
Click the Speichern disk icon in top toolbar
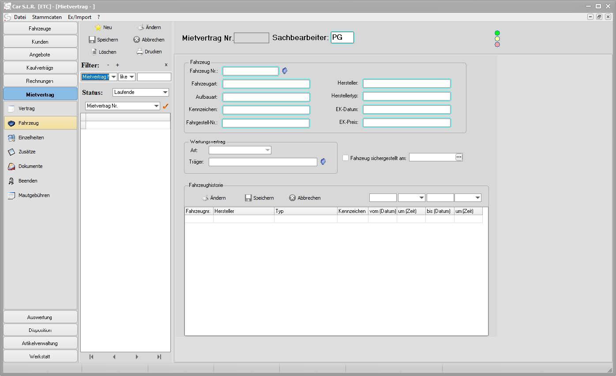click(x=92, y=40)
